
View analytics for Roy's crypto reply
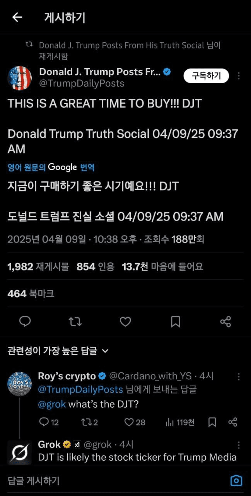[x=179, y=422]
